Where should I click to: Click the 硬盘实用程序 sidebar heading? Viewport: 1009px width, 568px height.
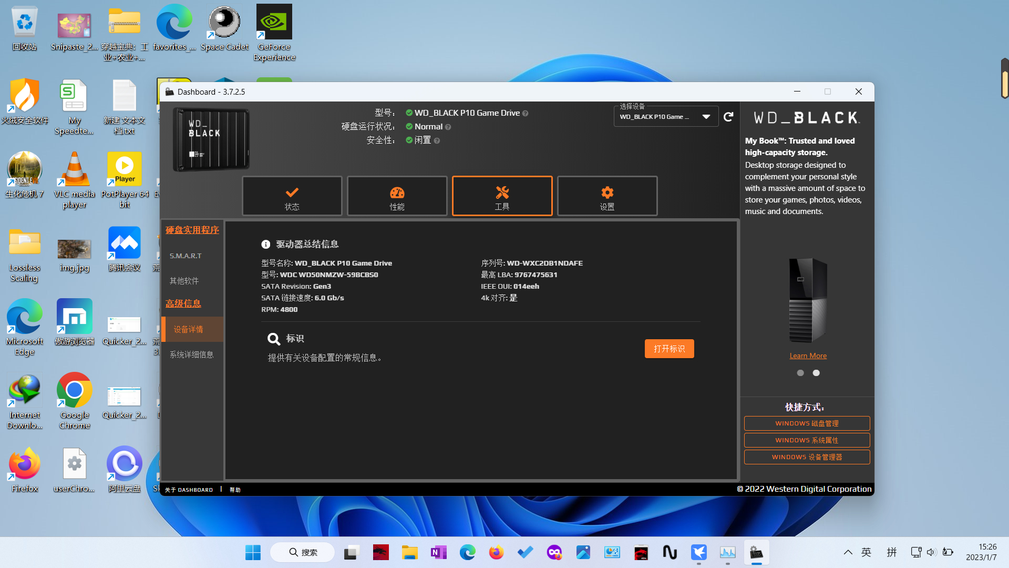point(192,230)
